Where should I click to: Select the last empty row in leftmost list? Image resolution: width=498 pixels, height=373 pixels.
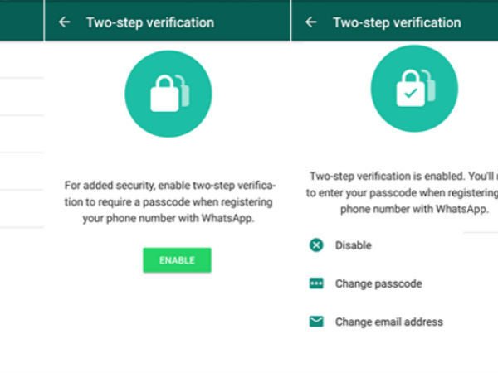22,209
